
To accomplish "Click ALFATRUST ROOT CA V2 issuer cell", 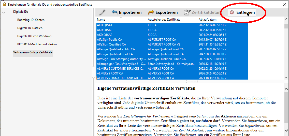I will point(164,44).
